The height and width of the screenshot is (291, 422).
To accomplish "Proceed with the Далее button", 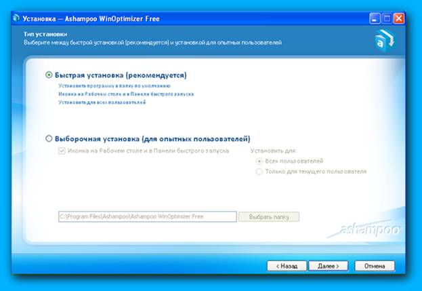I will click(329, 266).
